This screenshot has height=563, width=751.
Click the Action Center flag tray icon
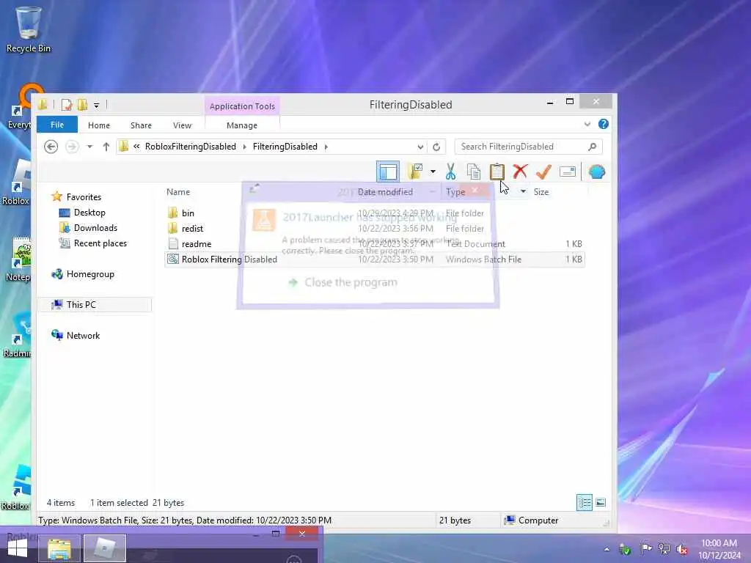pos(645,548)
